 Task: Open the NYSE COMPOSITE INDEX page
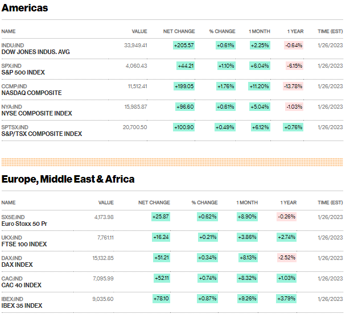click(x=35, y=113)
